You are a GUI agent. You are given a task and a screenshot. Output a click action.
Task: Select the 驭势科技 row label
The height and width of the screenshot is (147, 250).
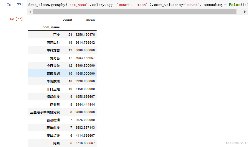(x=53, y=128)
